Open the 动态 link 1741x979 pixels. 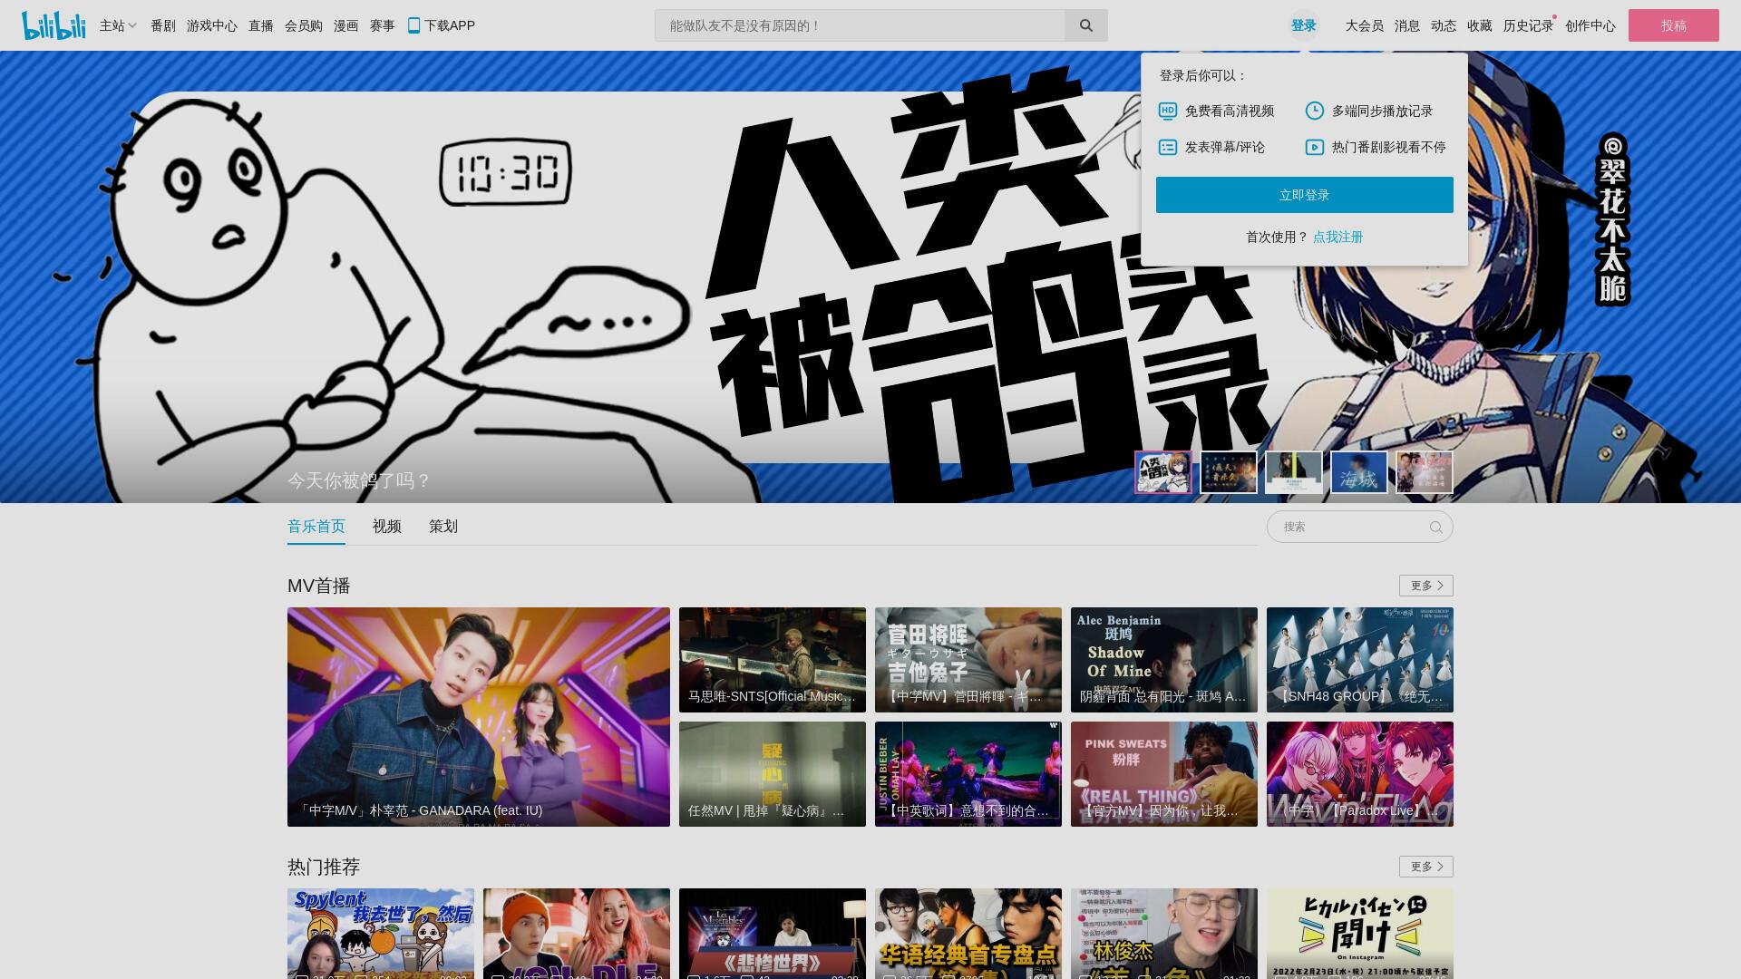tap(1444, 25)
